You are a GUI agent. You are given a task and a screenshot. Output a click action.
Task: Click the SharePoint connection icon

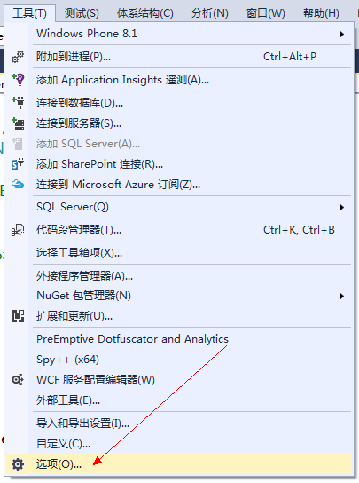point(18,164)
